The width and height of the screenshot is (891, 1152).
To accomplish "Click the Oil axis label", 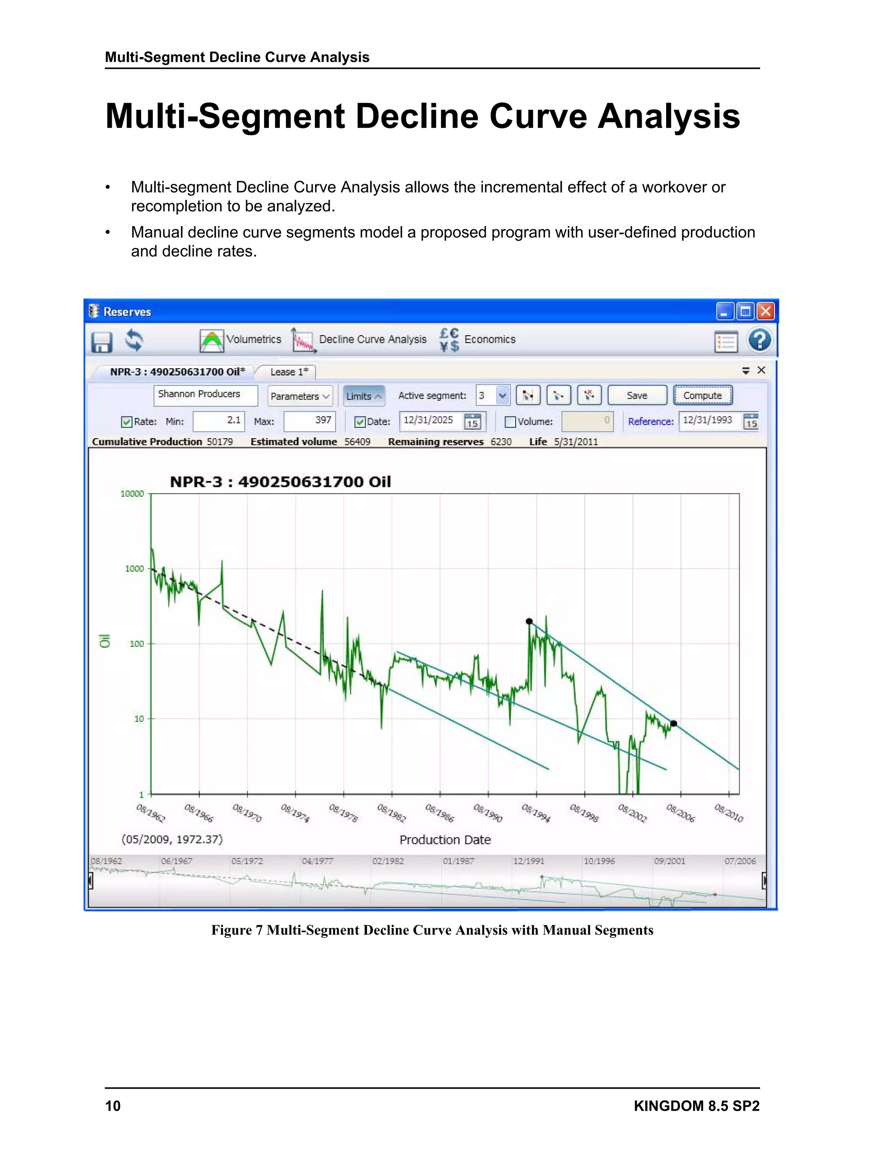I will 104,641.
